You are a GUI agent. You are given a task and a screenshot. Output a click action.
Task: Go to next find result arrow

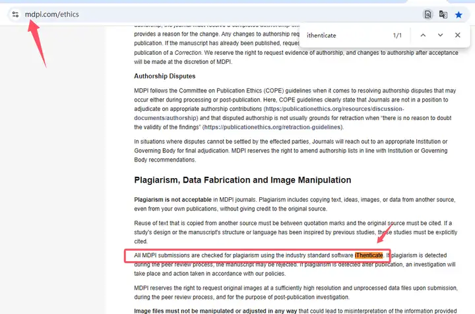pyautogui.click(x=440, y=35)
